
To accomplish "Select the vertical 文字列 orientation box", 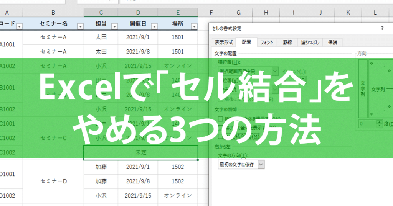I will 363,88.
